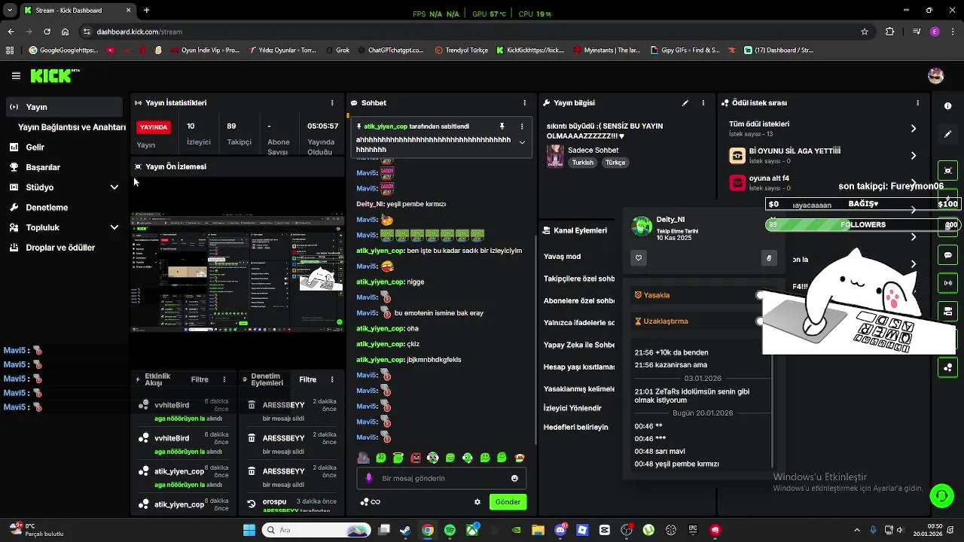This screenshot has width=964, height=542.
Task: Send the message with Gönder button
Action: [508, 502]
